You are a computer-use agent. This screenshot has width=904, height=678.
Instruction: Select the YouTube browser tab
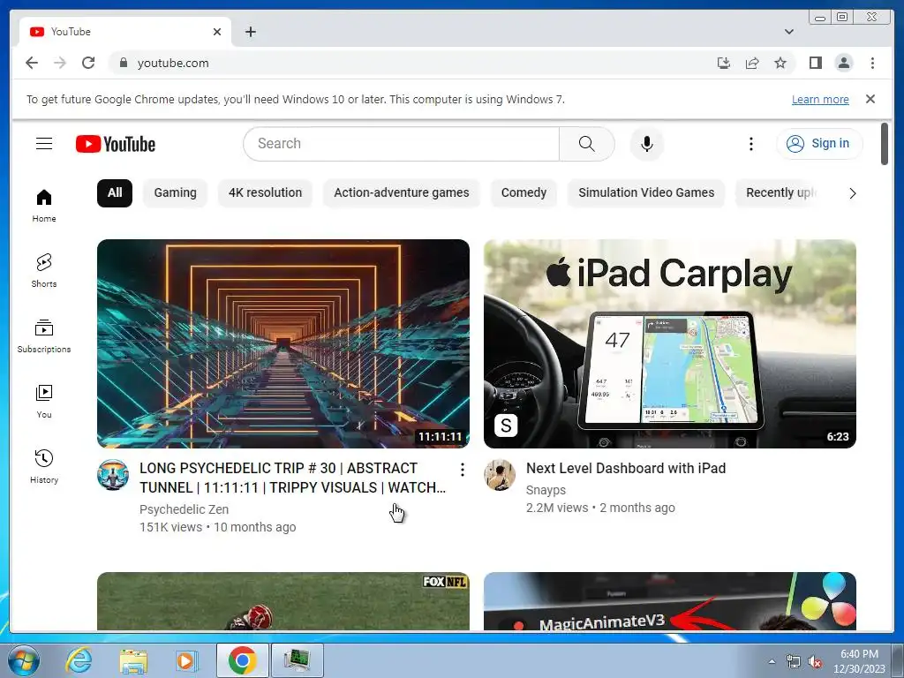[125, 32]
